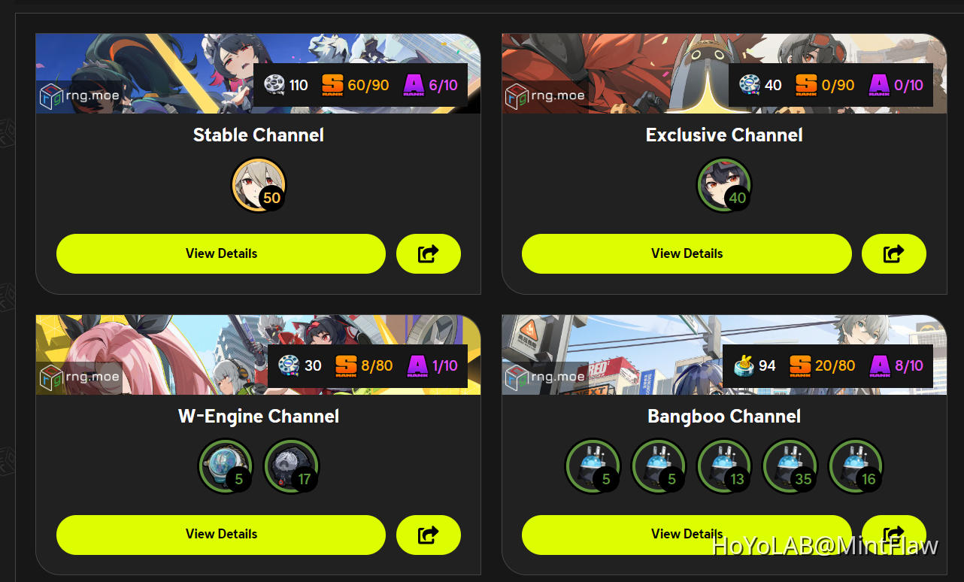
Task: Click the Stable Channel S-rank 60/90 counter
Action: [x=356, y=85]
